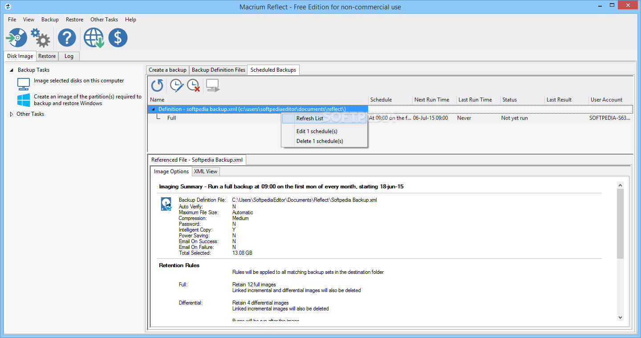Click the 'SOFTPEDIA-S63' user account cell
Screen dimensions: 641x338
coord(610,118)
